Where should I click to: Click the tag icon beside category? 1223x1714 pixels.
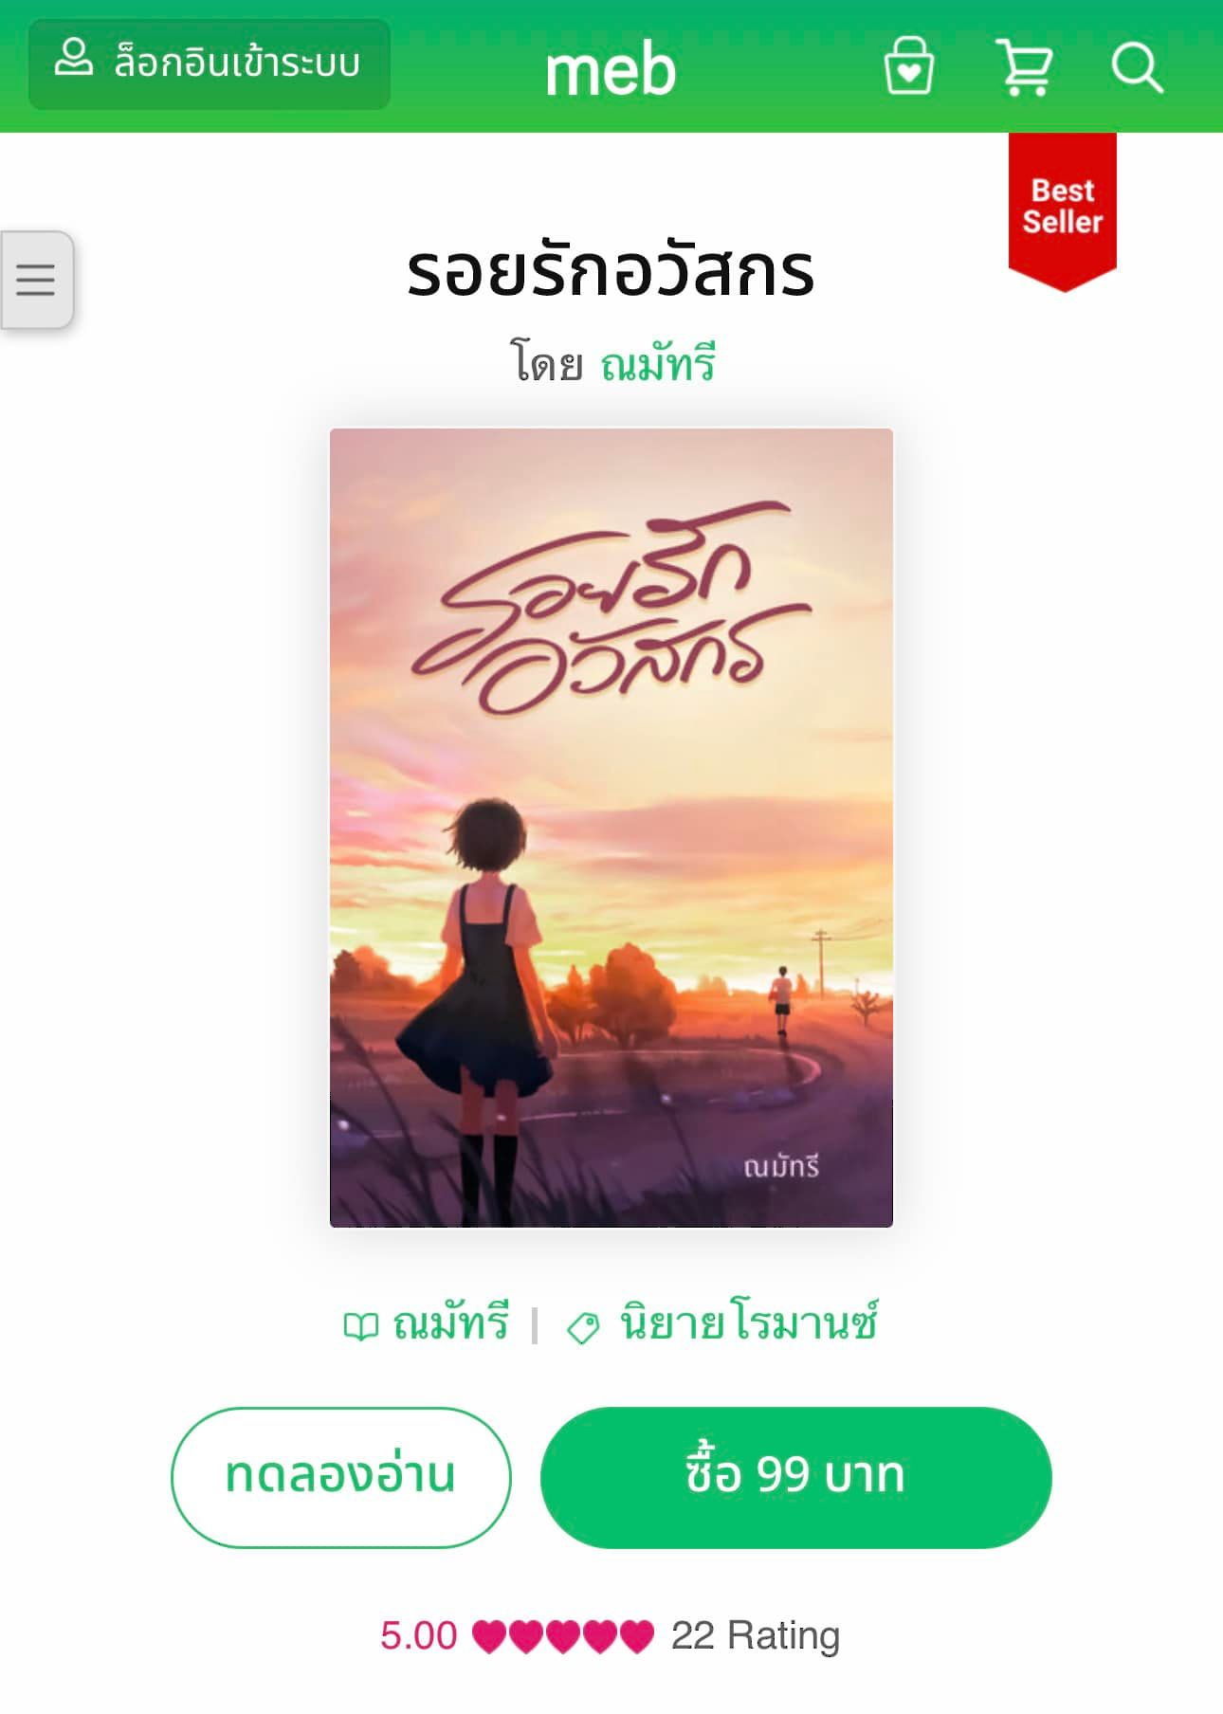[582, 1327]
